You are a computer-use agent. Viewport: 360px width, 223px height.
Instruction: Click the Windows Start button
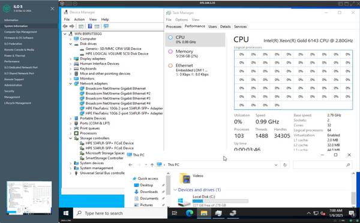coord(66,213)
